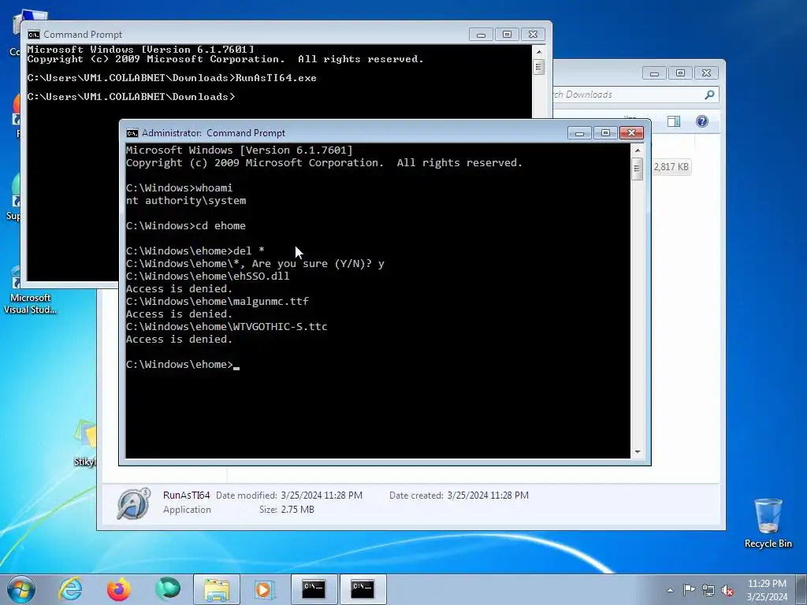Open the Microsoft Visual Studio desktop shortcut
The height and width of the screenshot is (605, 807).
pyautogui.click(x=31, y=291)
